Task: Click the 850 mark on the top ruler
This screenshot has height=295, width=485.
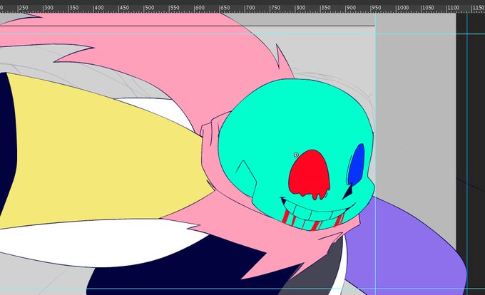Action: point(326,8)
